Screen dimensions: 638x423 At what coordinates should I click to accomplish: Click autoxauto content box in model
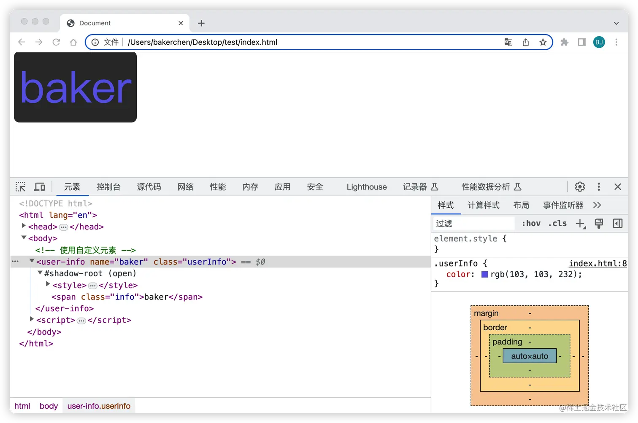click(530, 356)
